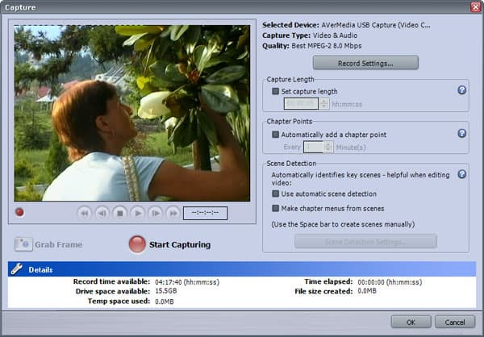Enable Use automatic scene detection

(x=275, y=193)
